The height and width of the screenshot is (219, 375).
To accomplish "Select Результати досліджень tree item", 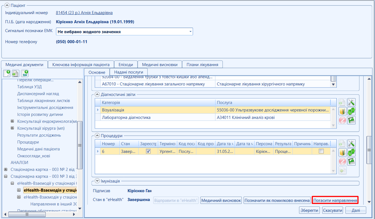I will [x=39, y=135].
